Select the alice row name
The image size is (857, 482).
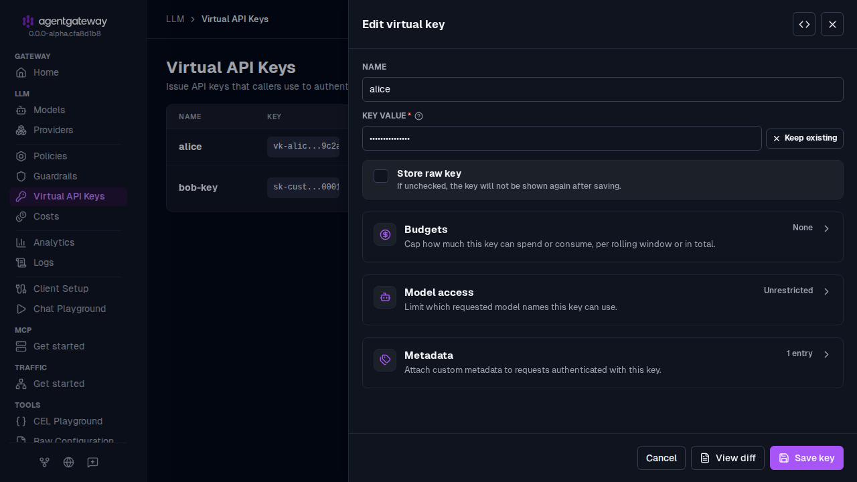[190, 147]
